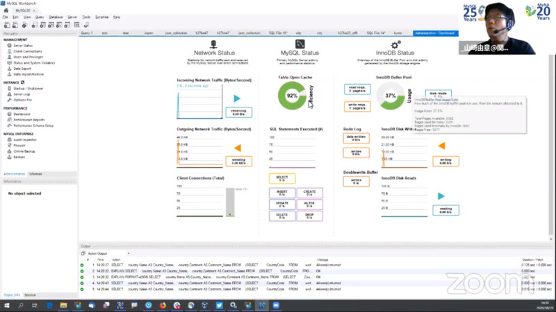The width and height of the screenshot is (556, 312).
Task: Create a new schema toolbar icon
Action: [34, 25]
